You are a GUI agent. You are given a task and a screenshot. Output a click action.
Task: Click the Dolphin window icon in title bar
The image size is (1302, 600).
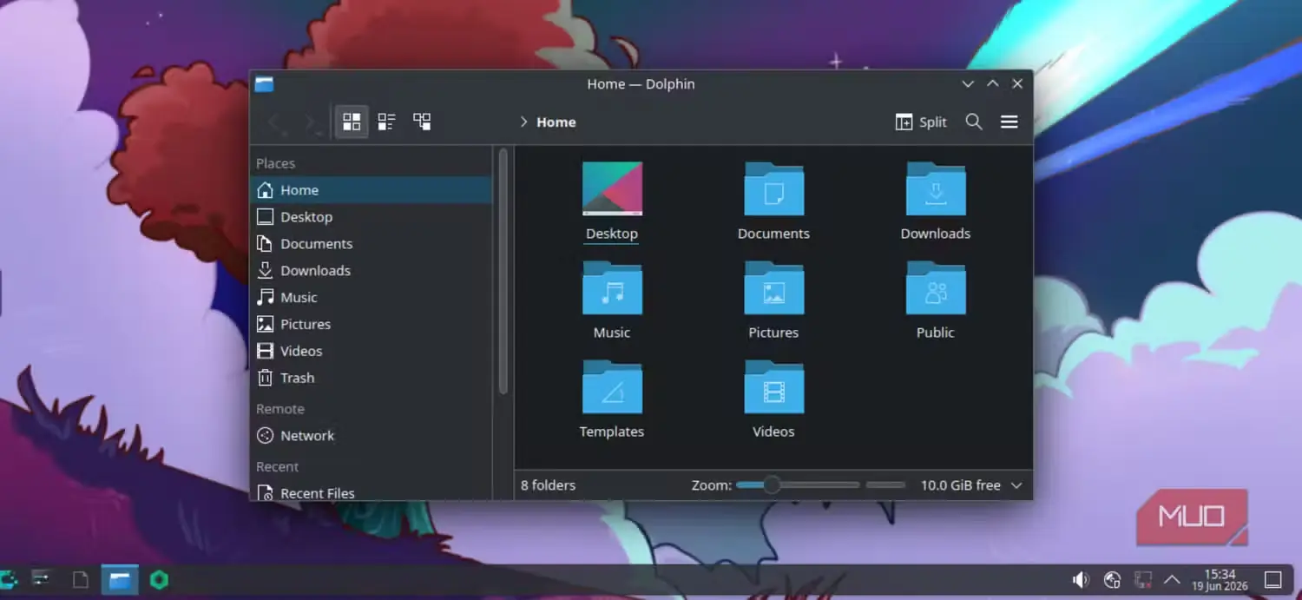pos(264,84)
